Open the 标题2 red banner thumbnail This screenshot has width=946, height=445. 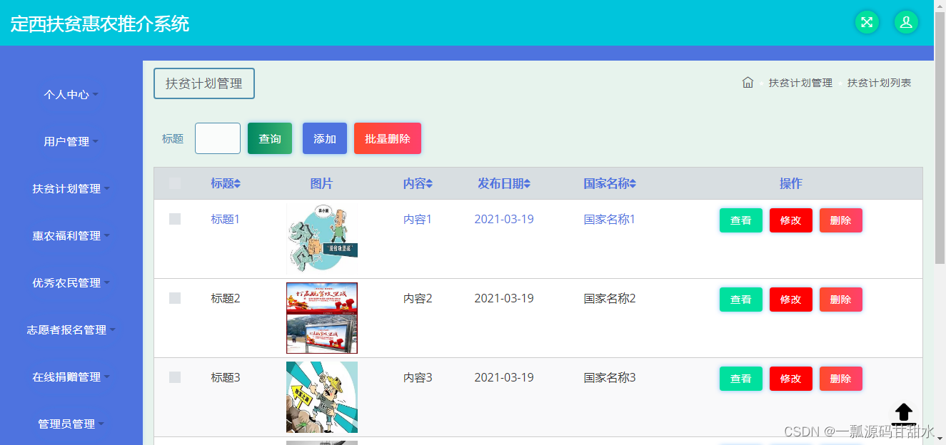322,318
